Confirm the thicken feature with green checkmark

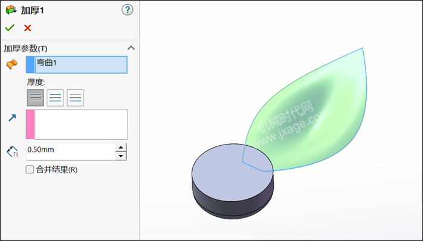[10, 28]
